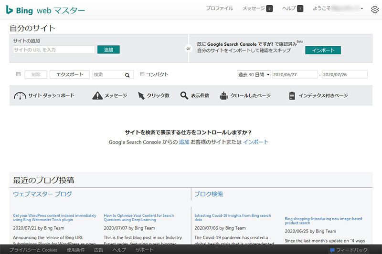382x254 pixels.
Task: Click the search magnifier in the filter box
Action: 127,75
